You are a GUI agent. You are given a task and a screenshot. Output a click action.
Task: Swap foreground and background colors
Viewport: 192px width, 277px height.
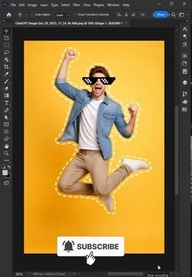(x=9, y=167)
